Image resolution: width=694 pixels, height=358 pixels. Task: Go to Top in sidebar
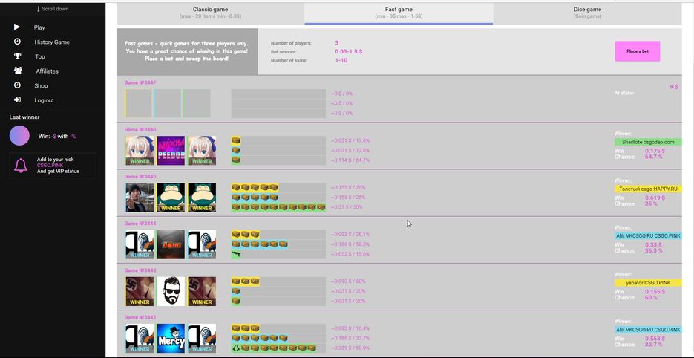coord(40,56)
